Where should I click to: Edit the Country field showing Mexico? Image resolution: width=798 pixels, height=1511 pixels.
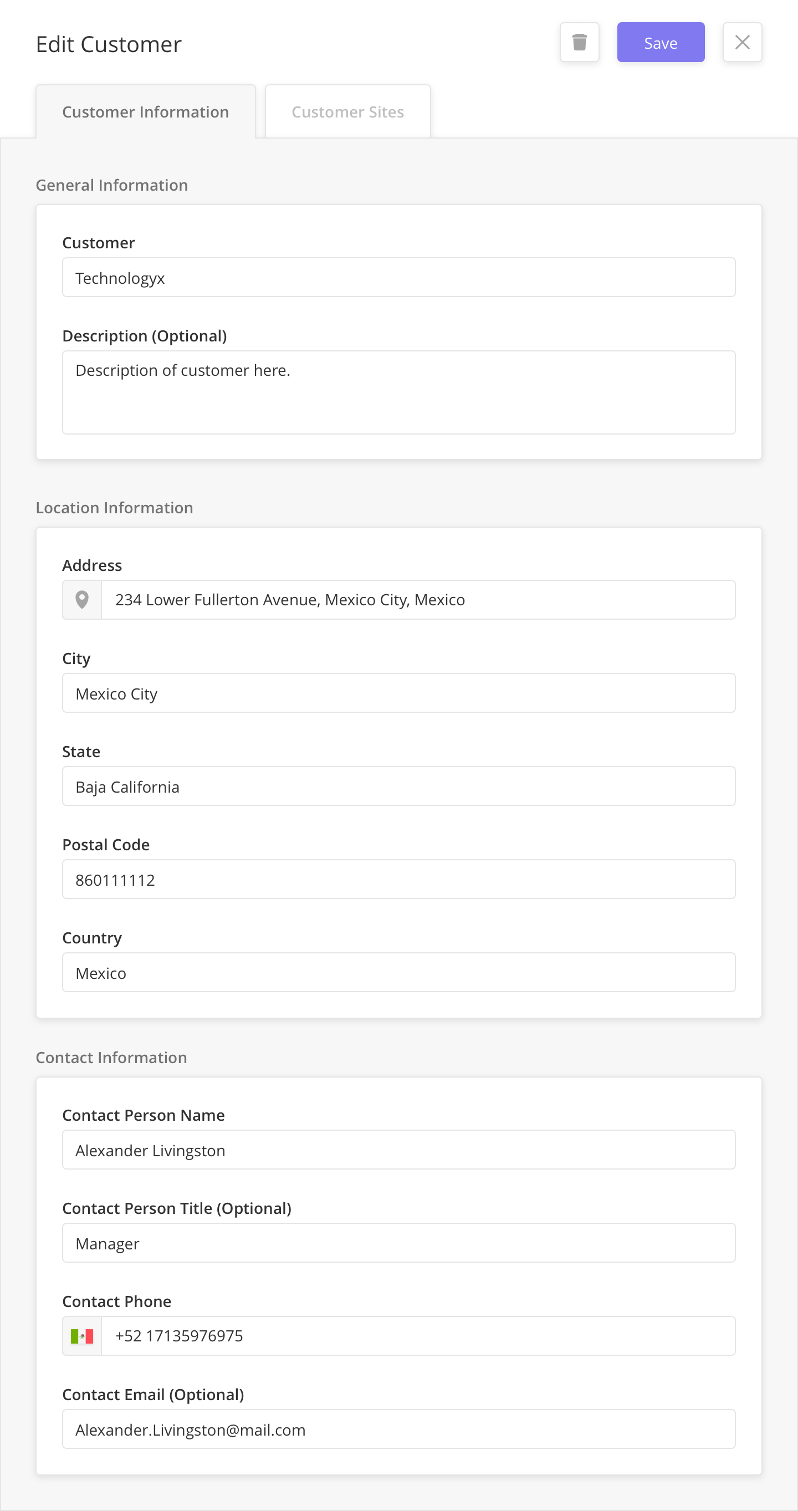click(398, 973)
